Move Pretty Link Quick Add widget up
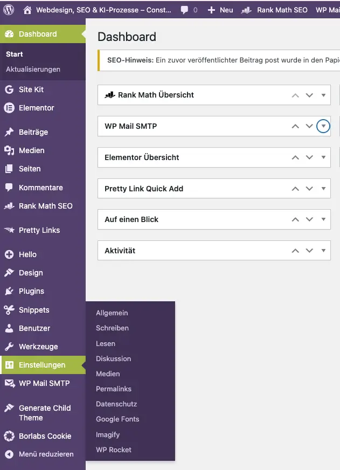The image size is (340, 470). pos(295,189)
